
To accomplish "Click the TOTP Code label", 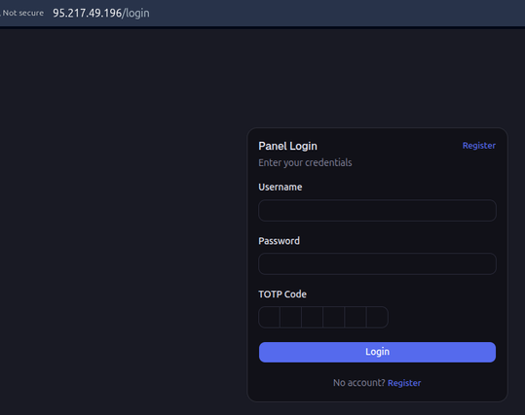I will [x=282, y=294].
